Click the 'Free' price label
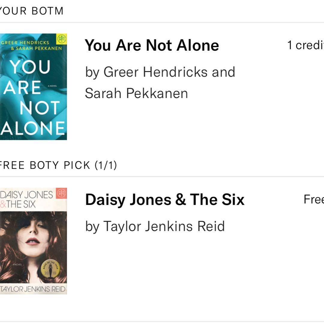324x324 pixels. pyautogui.click(x=313, y=199)
